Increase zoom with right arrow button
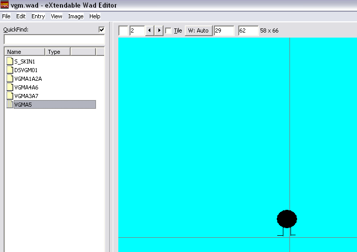This screenshot has width=357, height=252. [159, 30]
